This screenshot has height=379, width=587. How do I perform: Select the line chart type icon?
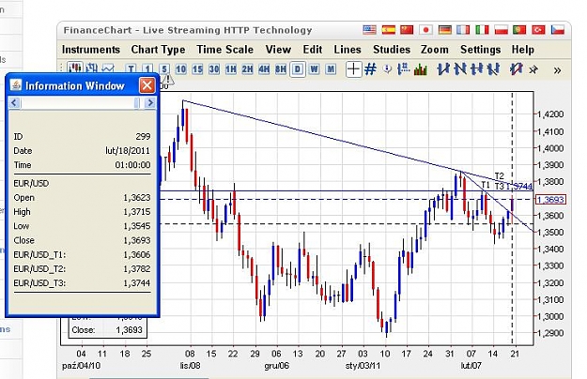click(x=107, y=68)
